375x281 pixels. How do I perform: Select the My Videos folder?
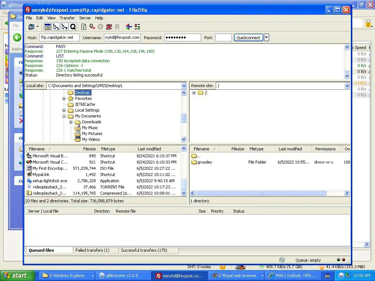tap(91, 139)
